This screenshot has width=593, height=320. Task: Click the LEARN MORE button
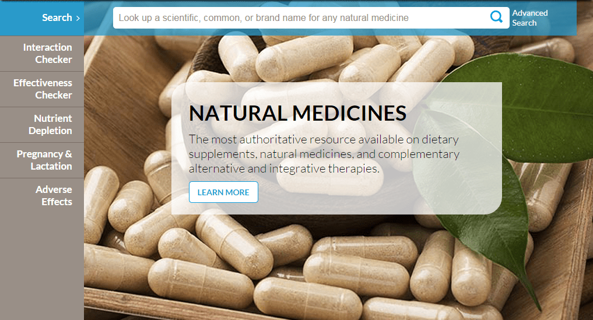point(223,192)
